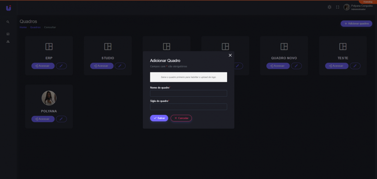This screenshot has width=377, height=179.
Task: Click the app logo in top-left corner
Action: (8, 8)
